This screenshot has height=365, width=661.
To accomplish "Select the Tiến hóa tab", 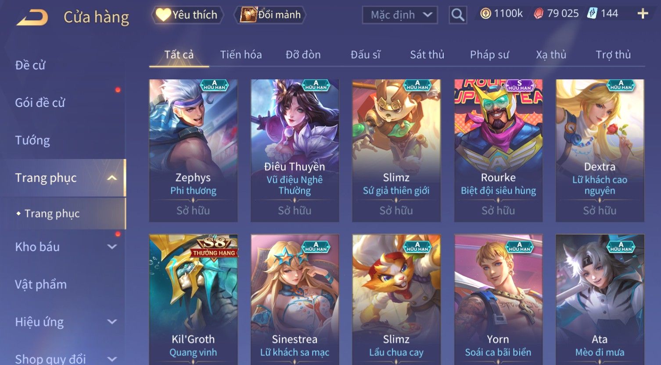I will pyautogui.click(x=241, y=55).
